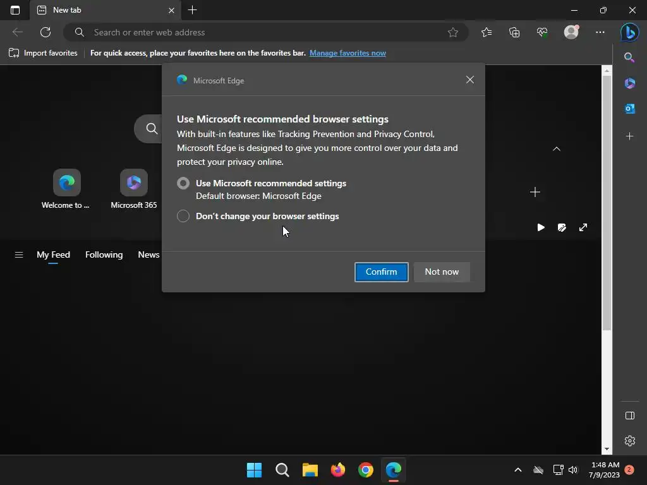Open sidebar settings gear icon
The height and width of the screenshot is (485, 647).
[630, 440]
